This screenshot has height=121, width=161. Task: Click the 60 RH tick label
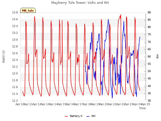click(x=149, y=56)
